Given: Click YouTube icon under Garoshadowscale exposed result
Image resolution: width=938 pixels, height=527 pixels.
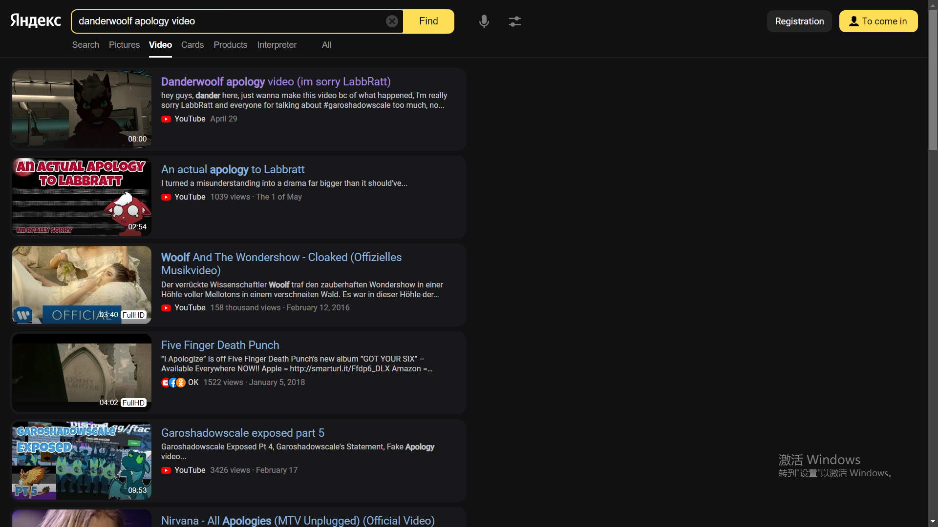Looking at the screenshot, I should pos(166,470).
